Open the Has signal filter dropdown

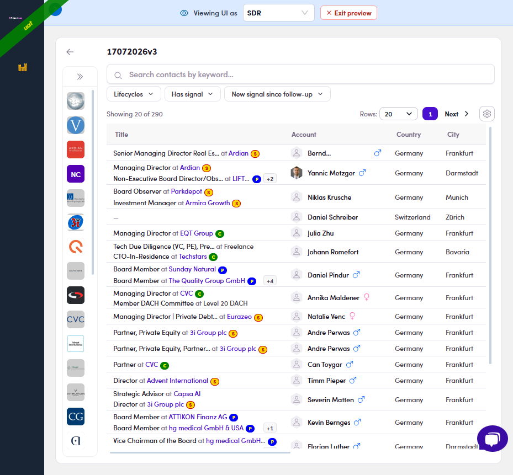click(x=192, y=94)
